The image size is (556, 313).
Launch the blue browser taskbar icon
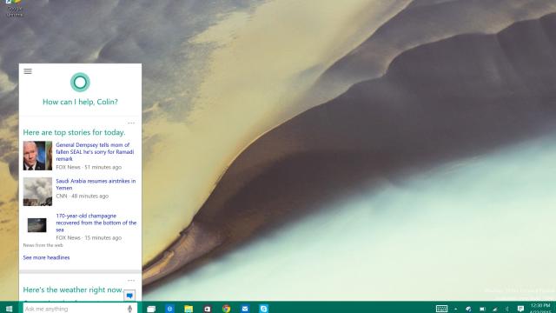pos(170,309)
